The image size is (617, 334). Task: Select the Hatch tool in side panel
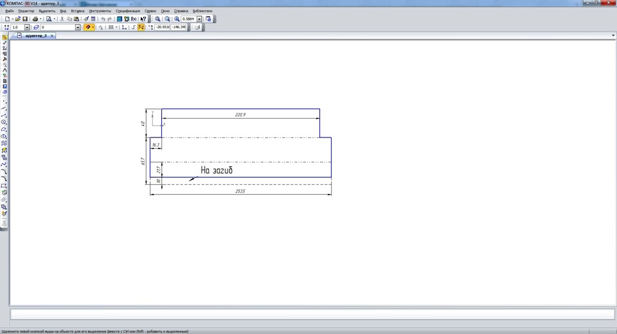tap(4, 200)
